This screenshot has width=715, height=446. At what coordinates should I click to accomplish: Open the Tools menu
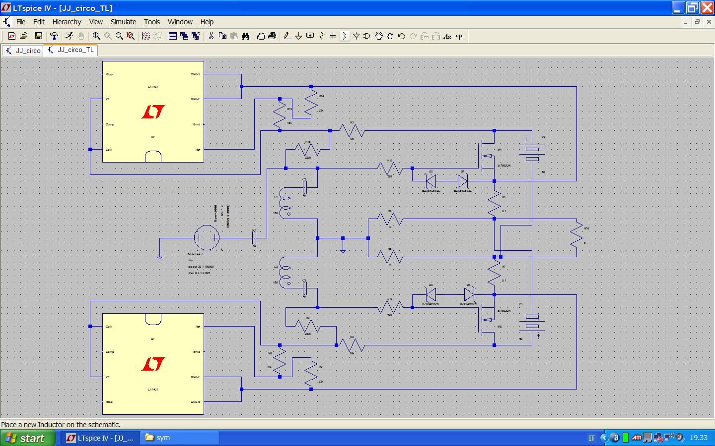pos(152,22)
